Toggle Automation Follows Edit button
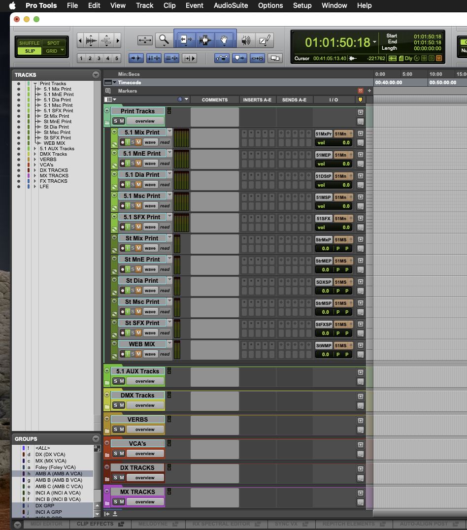 coord(222,59)
